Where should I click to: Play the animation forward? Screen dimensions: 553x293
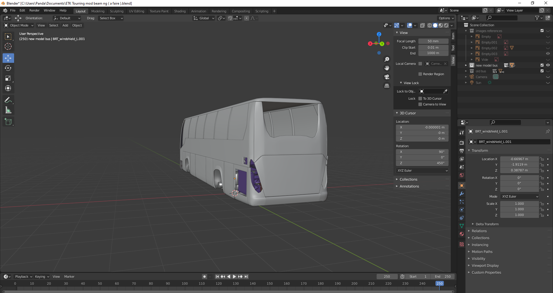click(x=234, y=277)
